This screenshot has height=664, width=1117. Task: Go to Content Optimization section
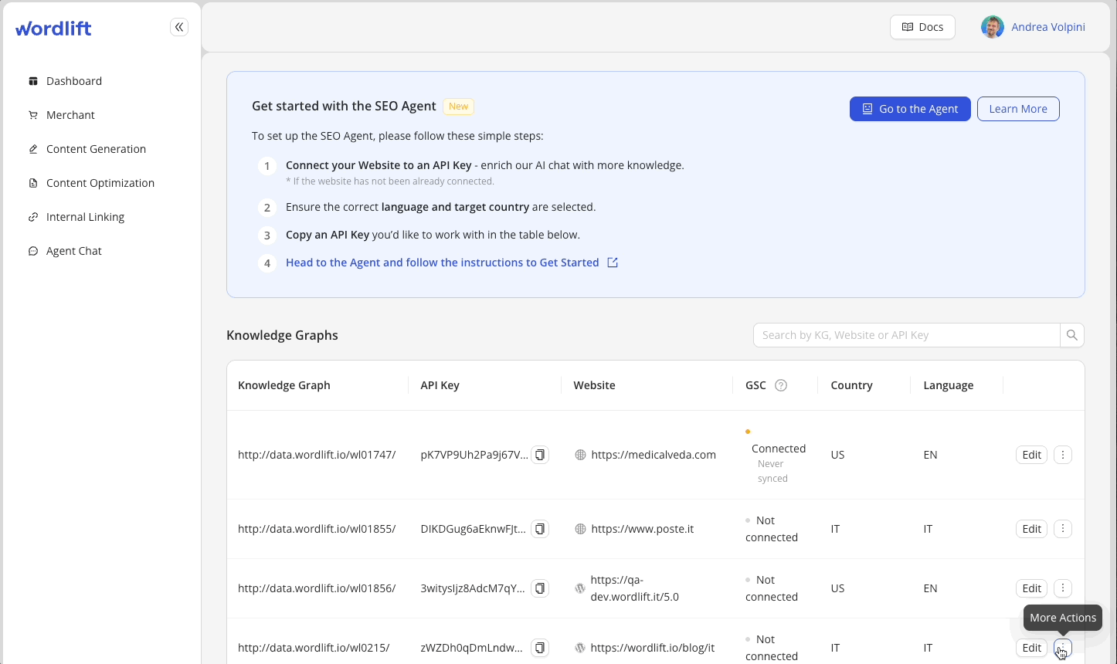[x=100, y=183]
